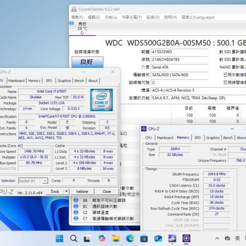The height and width of the screenshot is (246, 246).
Task: Click the Windows Start button
Action: click(59, 238)
